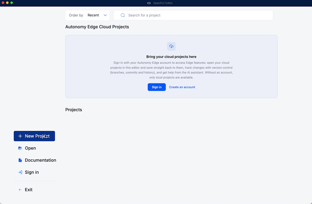This screenshot has height=204, width=312.
Task: Open the Documentation link in sidebar
Action: 37,160
